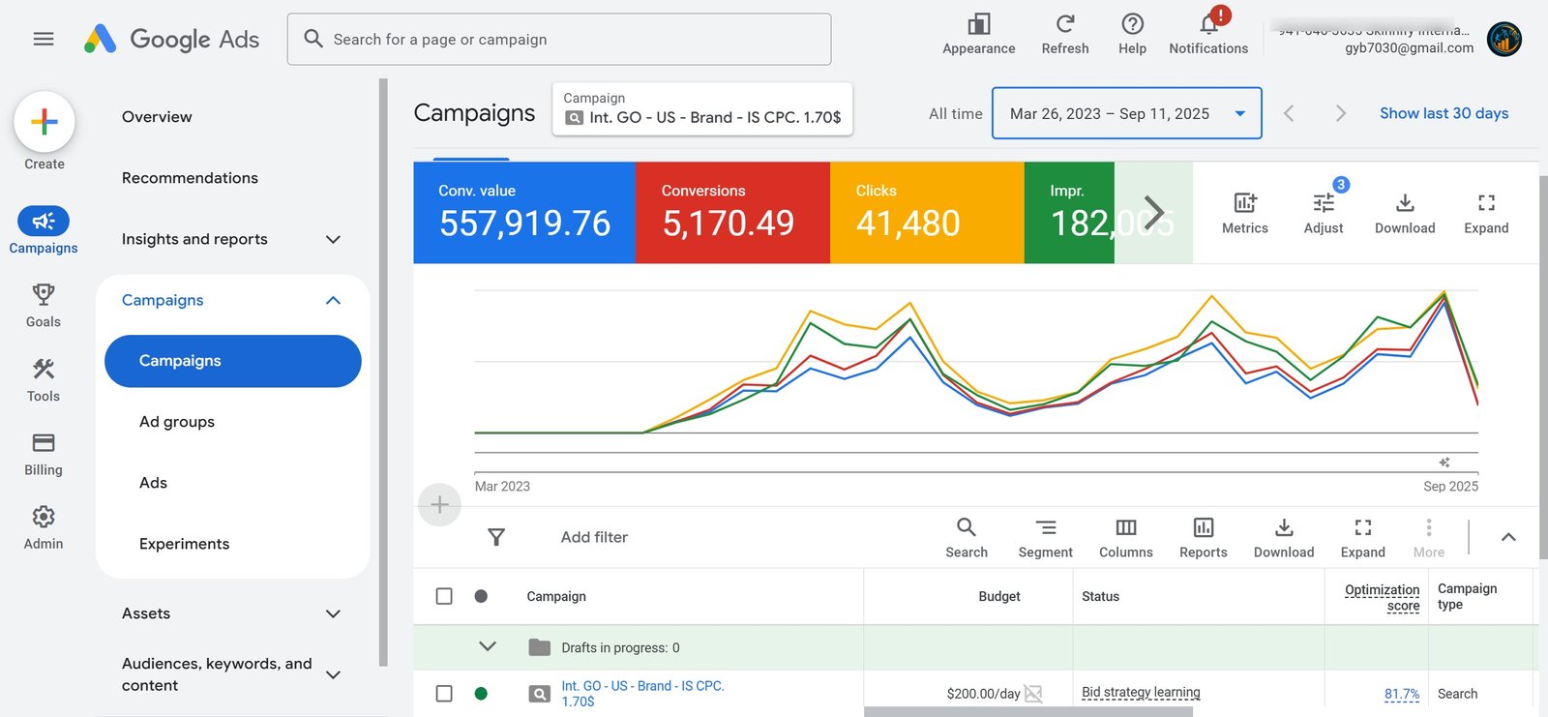Open the Billing card icon

44,442
